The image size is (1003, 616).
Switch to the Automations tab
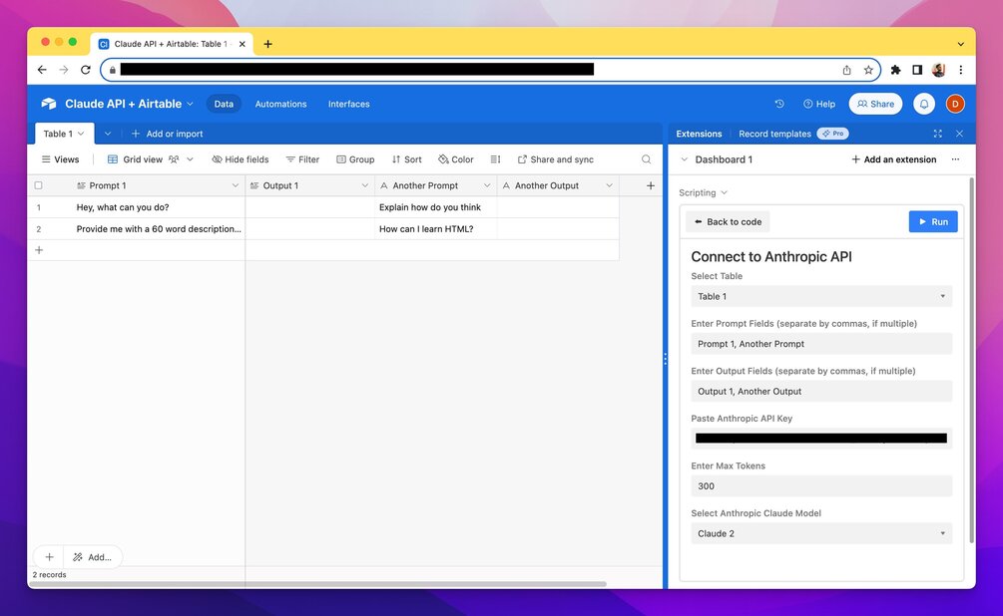coord(280,103)
